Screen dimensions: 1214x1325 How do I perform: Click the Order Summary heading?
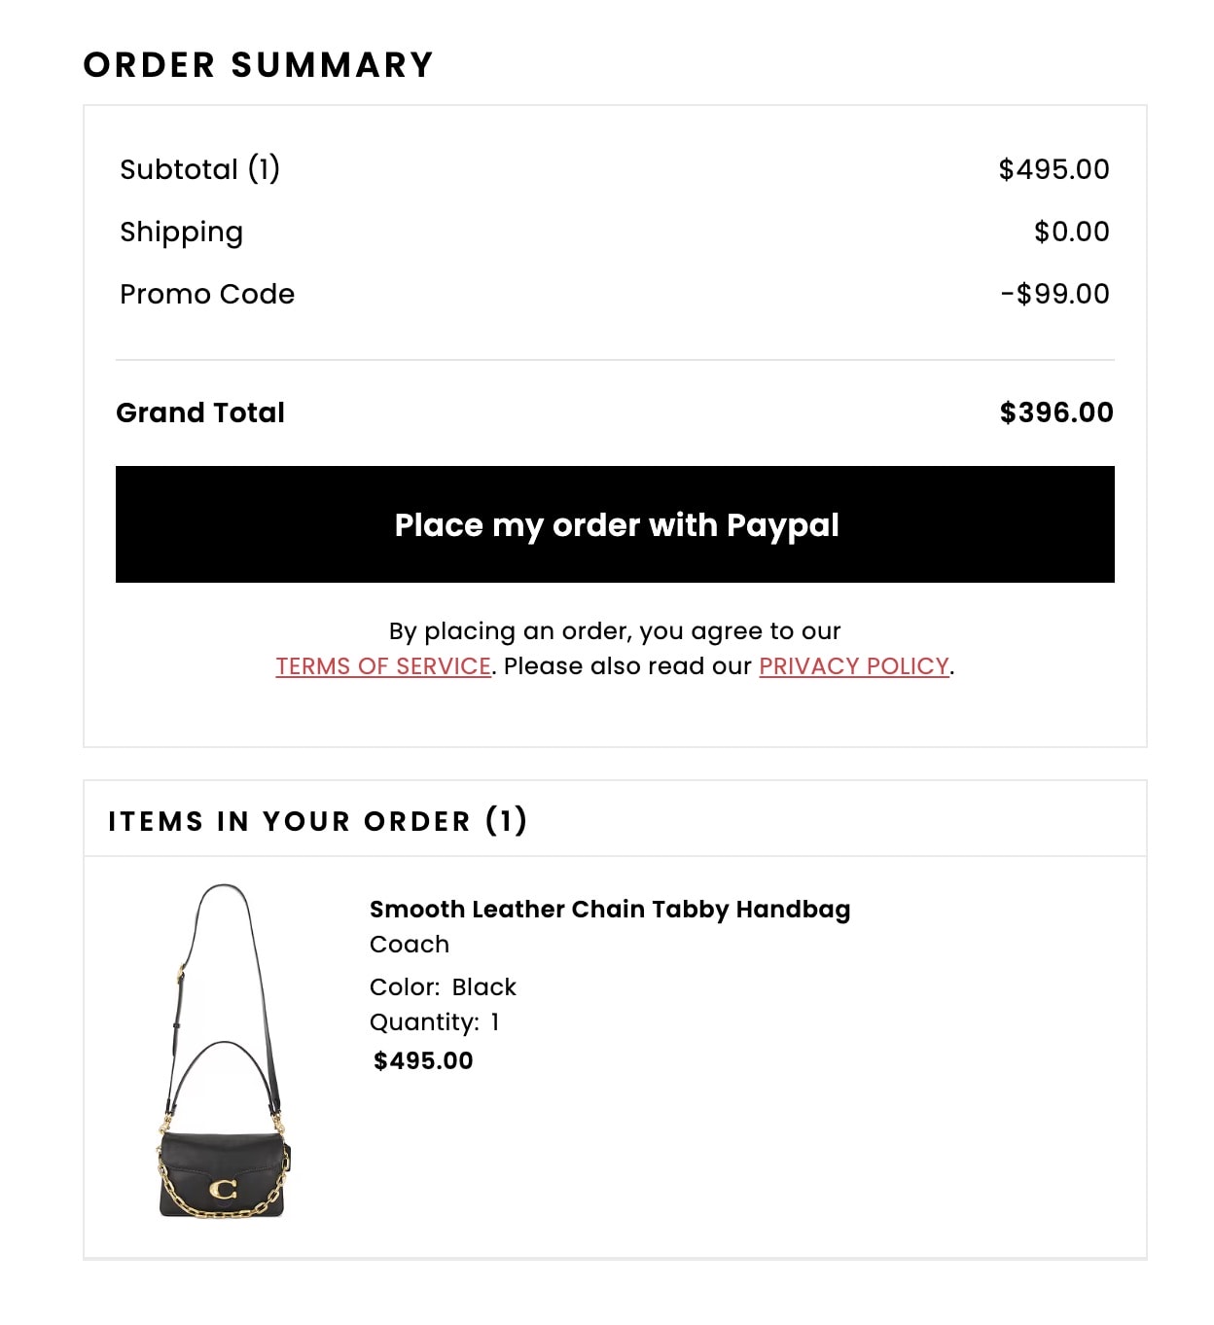point(258,65)
